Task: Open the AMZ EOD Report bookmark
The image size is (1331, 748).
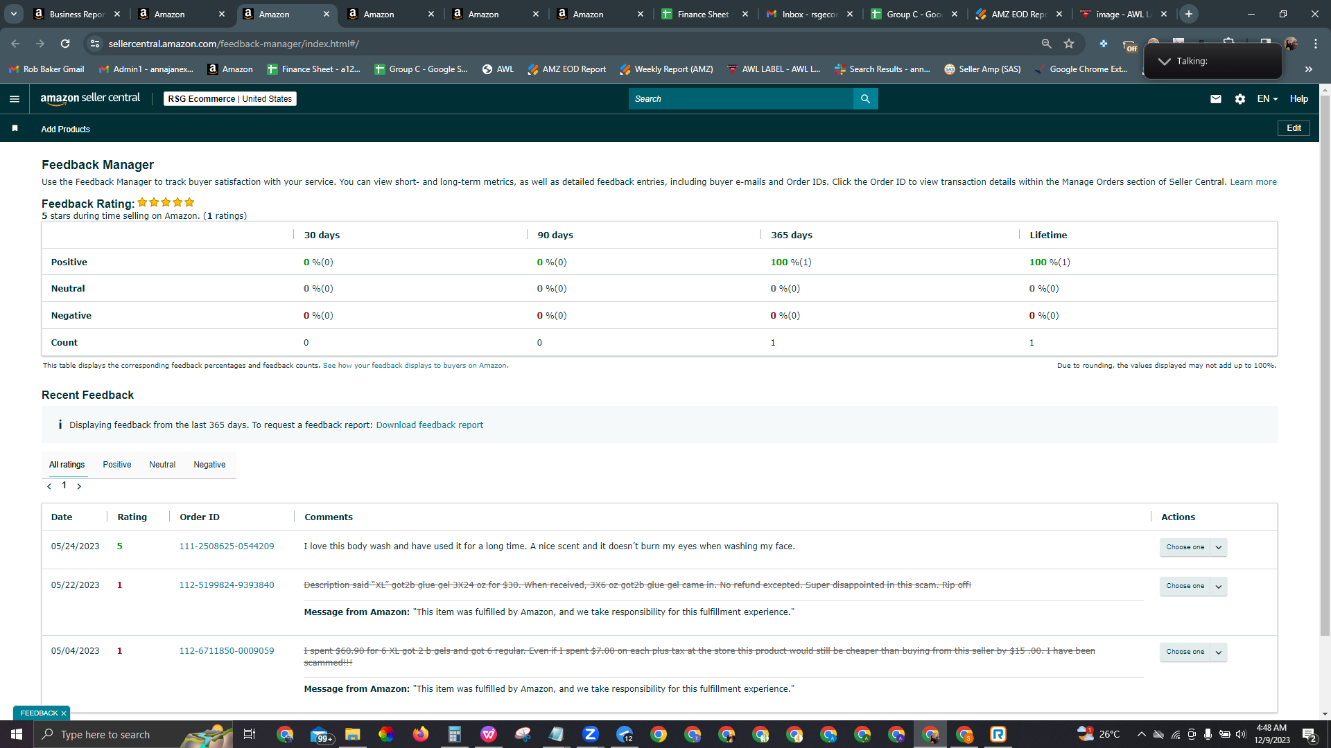Action: coord(566,69)
